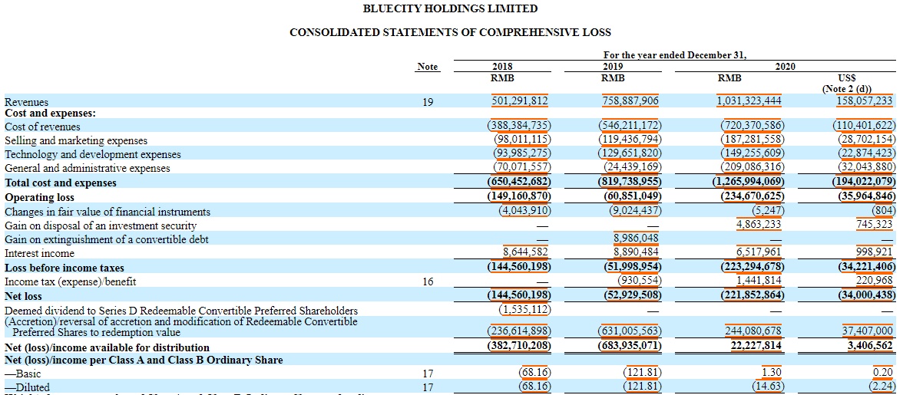Click US$ fair value change (804)
903x395 pixels.
point(884,211)
